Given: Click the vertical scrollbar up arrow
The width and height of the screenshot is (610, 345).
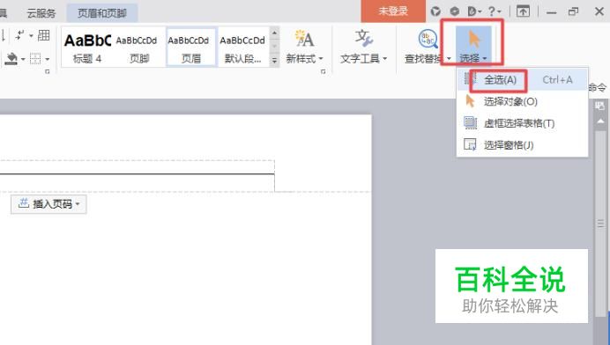Looking at the screenshot, I should coord(600,121).
